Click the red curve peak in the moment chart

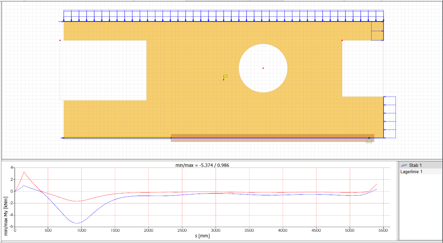(24, 172)
